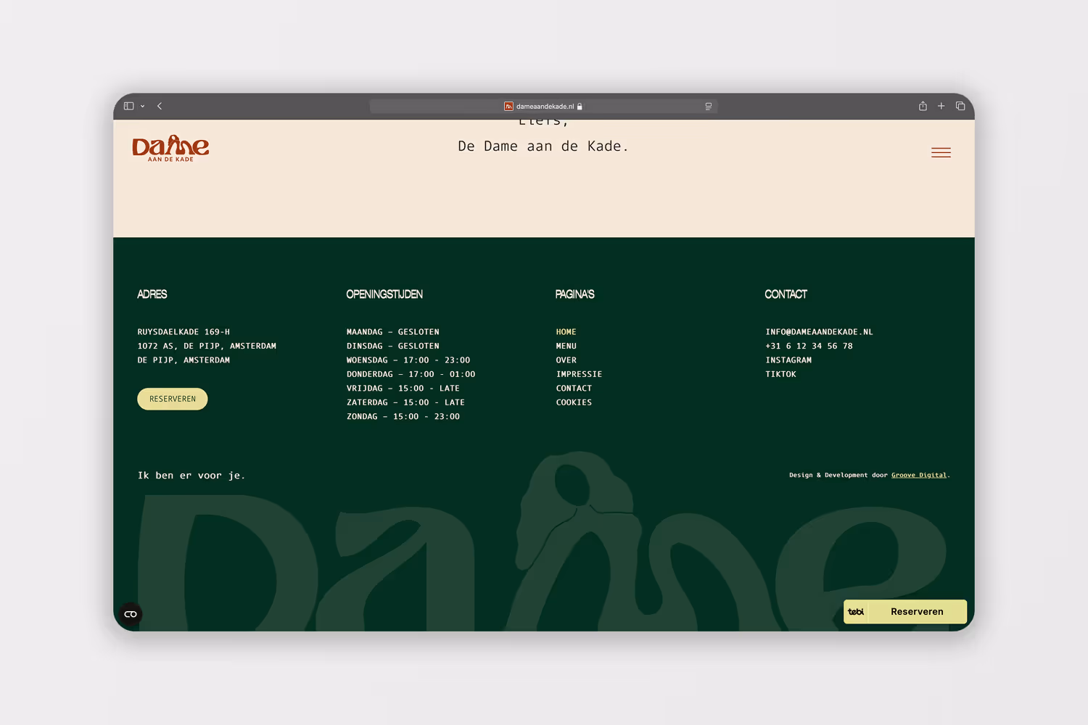Open the HOME page link
The width and height of the screenshot is (1088, 725).
(x=566, y=332)
